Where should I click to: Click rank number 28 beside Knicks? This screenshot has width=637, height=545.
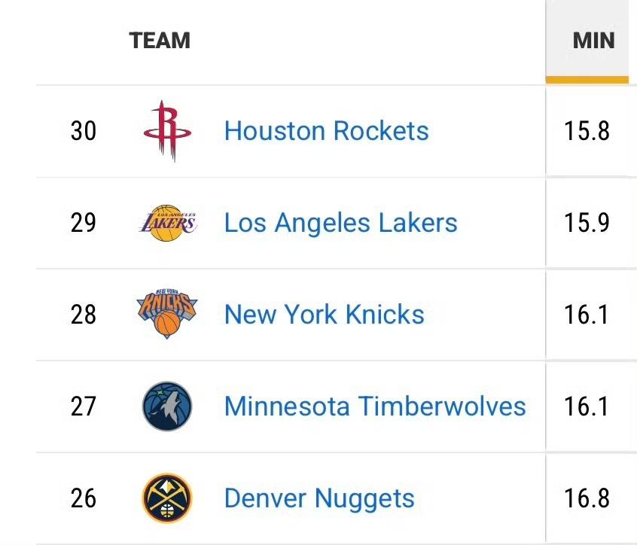click(x=84, y=315)
